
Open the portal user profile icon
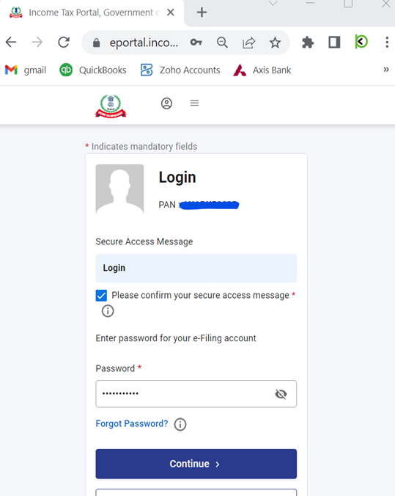pos(166,103)
